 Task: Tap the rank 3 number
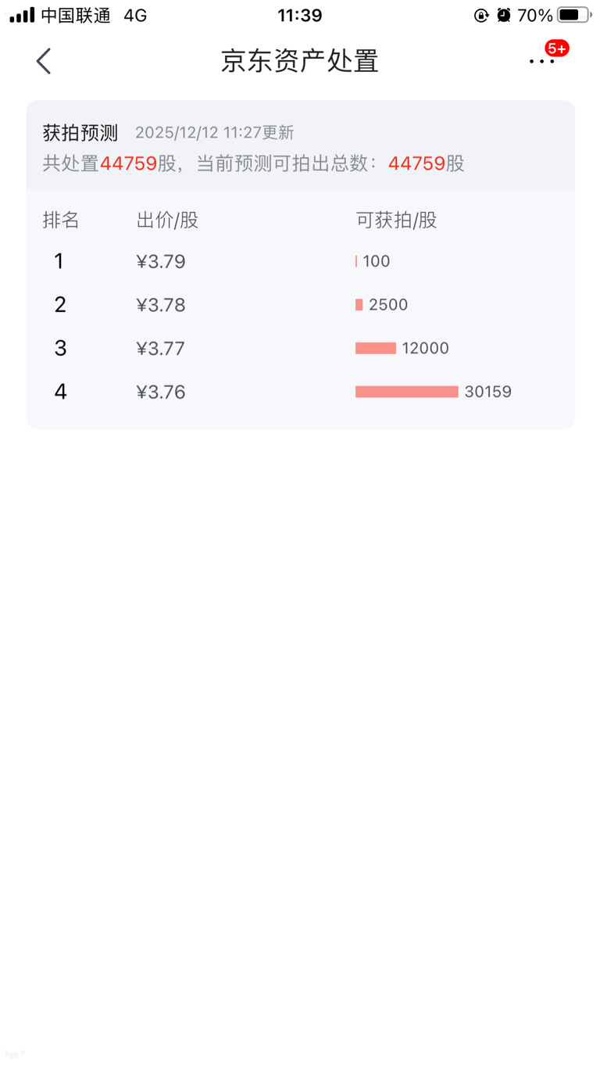pos(60,349)
